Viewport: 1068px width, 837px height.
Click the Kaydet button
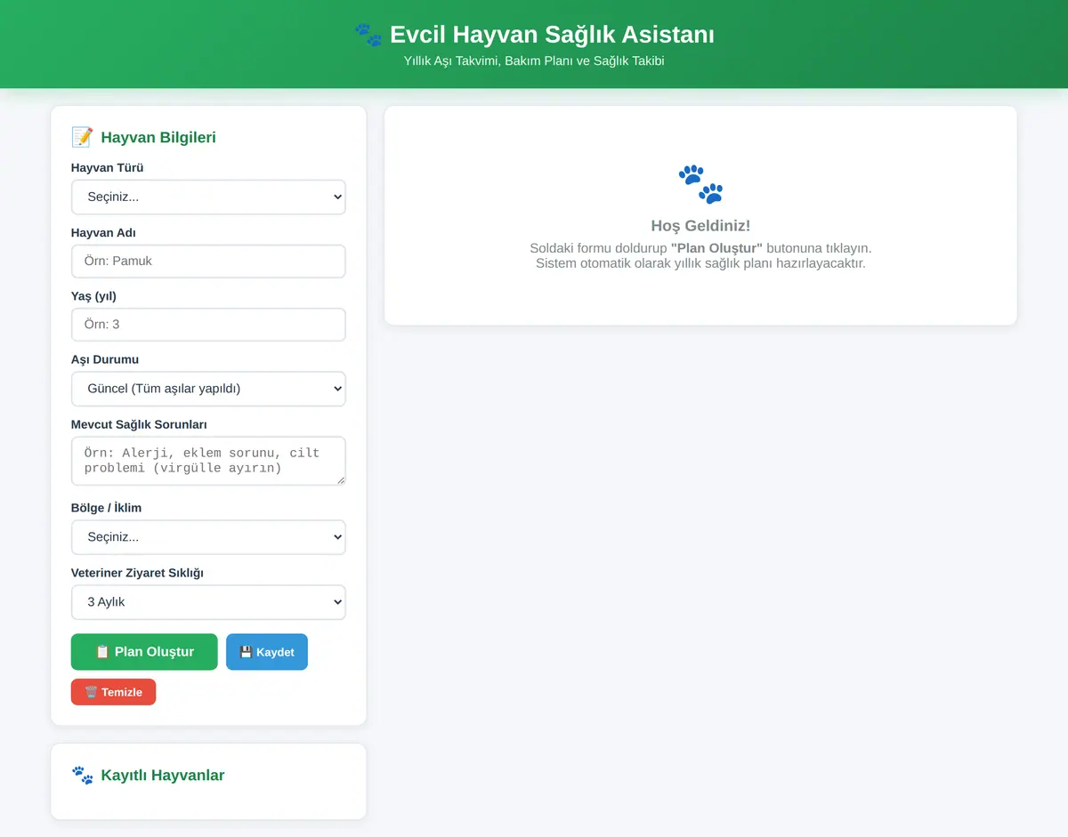(x=267, y=652)
